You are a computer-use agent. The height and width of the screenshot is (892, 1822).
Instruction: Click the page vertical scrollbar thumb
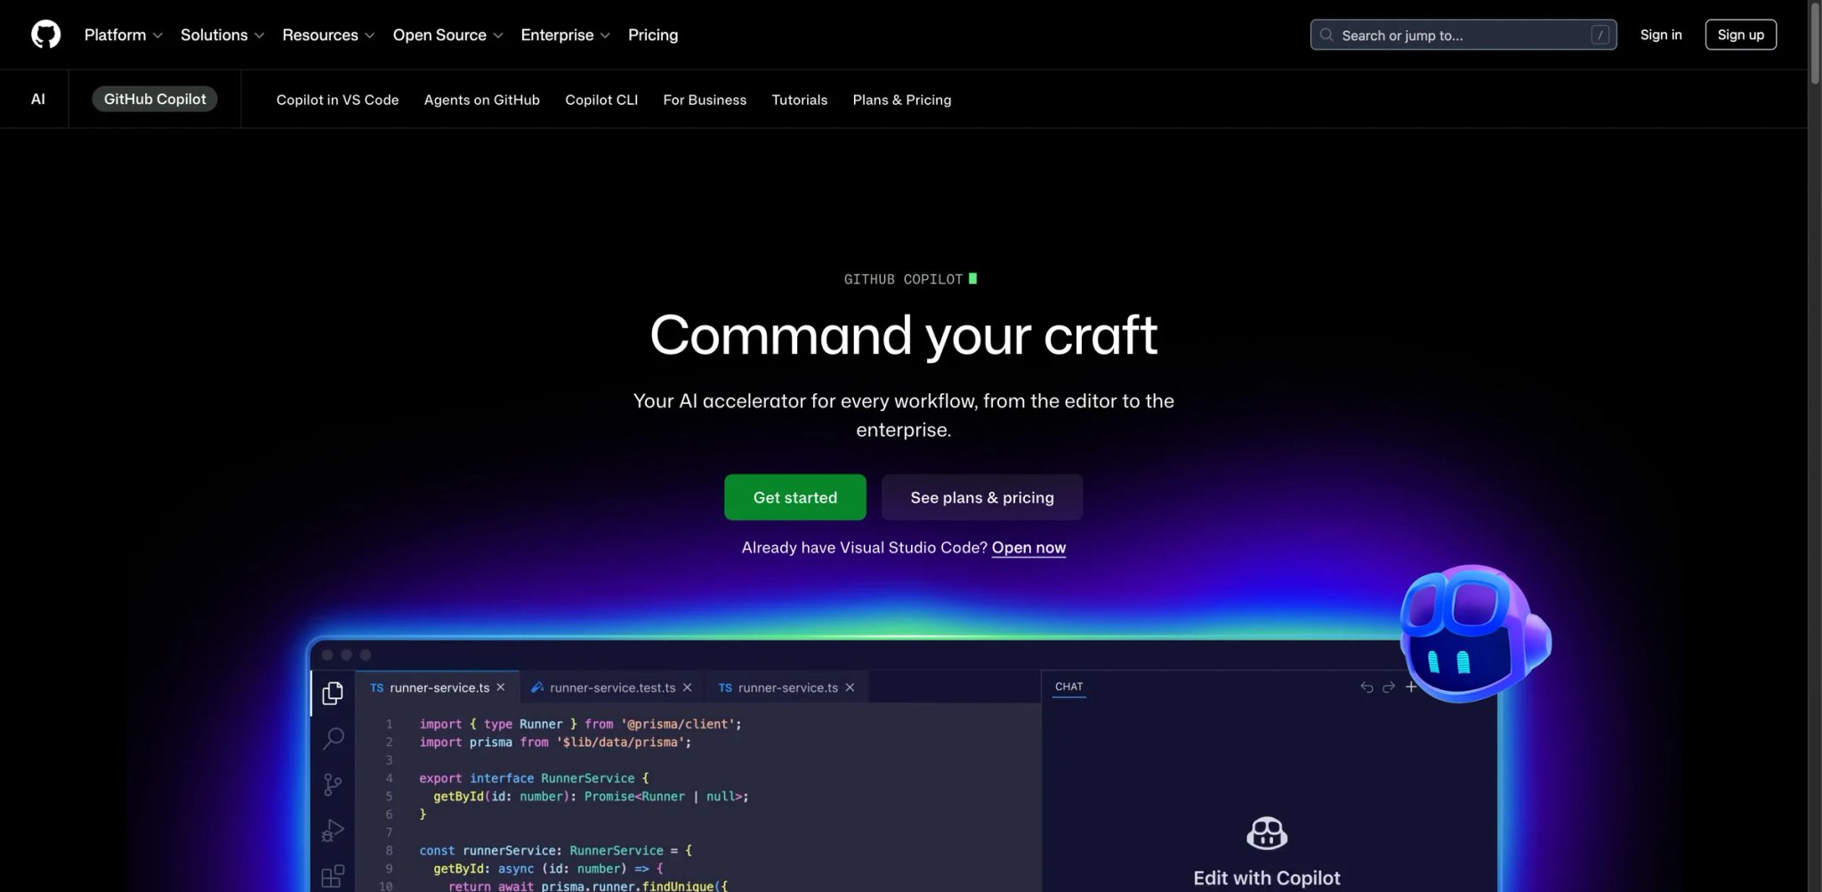pyautogui.click(x=1815, y=44)
